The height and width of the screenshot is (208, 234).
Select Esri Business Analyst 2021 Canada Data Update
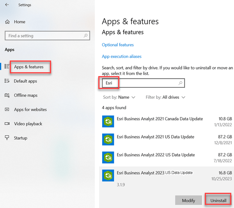(167, 121)
